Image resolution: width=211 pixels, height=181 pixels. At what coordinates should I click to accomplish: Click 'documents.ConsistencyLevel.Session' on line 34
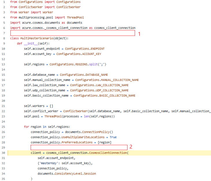pos(67,174)
